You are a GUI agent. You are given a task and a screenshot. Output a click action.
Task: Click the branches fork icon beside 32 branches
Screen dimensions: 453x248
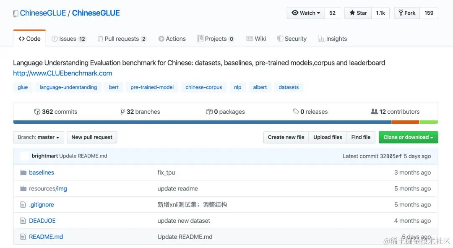122,112
